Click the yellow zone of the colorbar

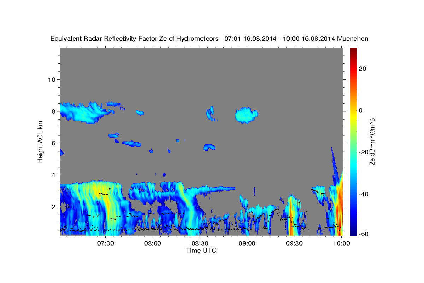coord(353,117)
